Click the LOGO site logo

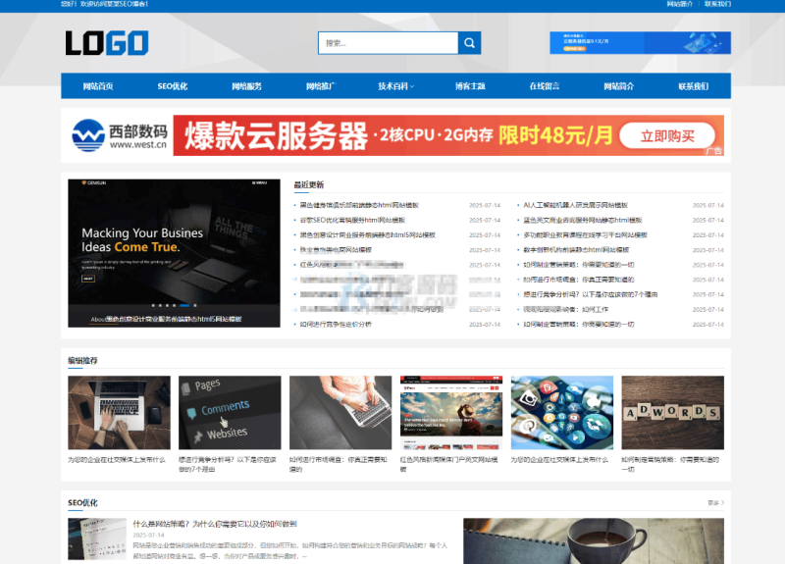click(107, 43)
